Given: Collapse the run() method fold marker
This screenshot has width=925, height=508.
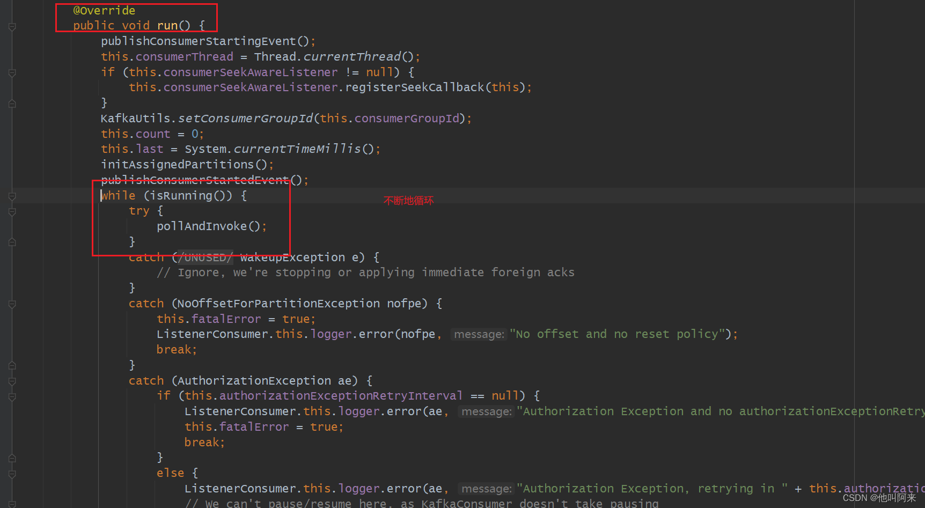Looking at the screenshot, I should coord(12,27).
